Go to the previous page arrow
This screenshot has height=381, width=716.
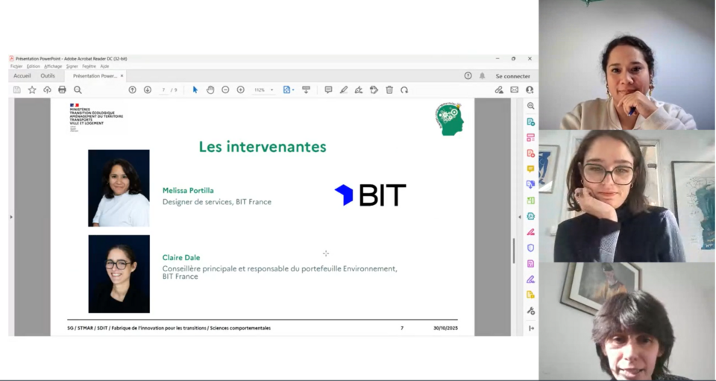pyautogui.click(x=132, y=89)
